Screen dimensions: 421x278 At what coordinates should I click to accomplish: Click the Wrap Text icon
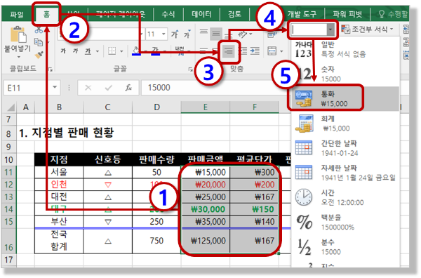(272, 34)
